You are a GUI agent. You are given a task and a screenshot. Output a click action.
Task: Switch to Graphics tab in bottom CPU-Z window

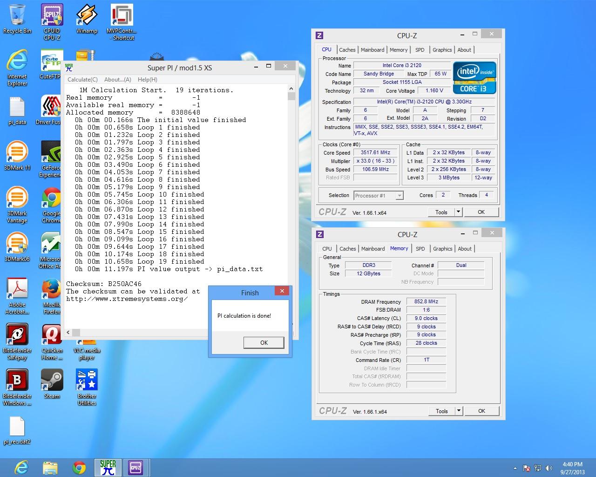coord(442,249)
